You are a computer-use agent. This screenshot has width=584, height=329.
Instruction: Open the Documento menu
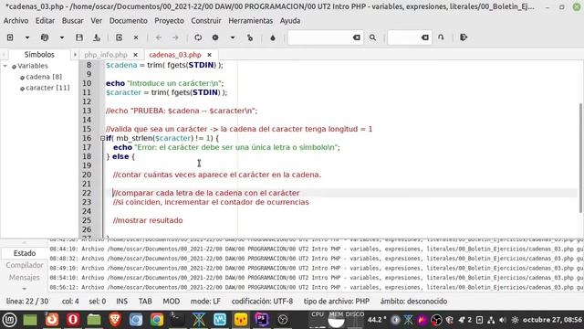pyautogui.click(x=129, y=21)
